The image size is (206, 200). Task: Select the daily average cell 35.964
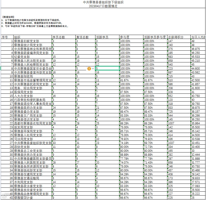tap(198, 123)
